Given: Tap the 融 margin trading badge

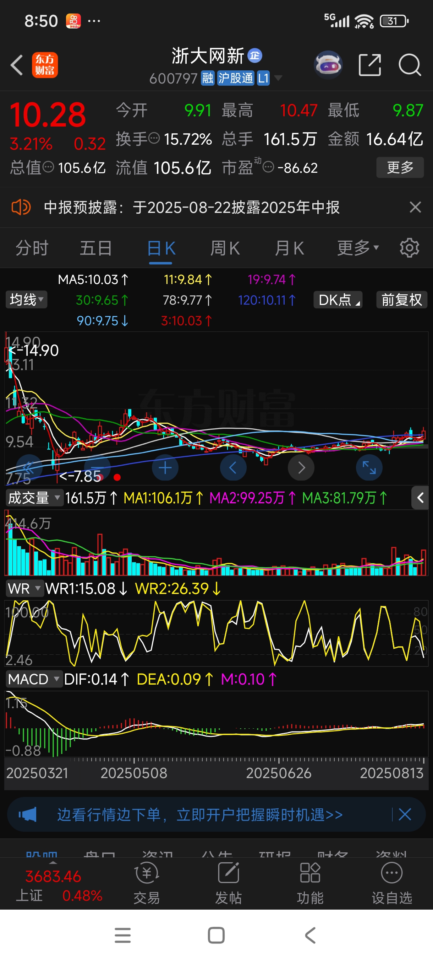Looking at the screenshot, I should coord(208,78).
